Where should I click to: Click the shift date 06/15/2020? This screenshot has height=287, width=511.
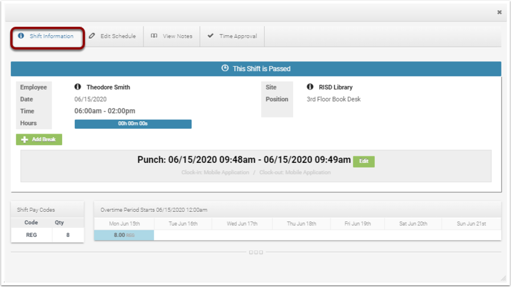(x=90, y=99)
